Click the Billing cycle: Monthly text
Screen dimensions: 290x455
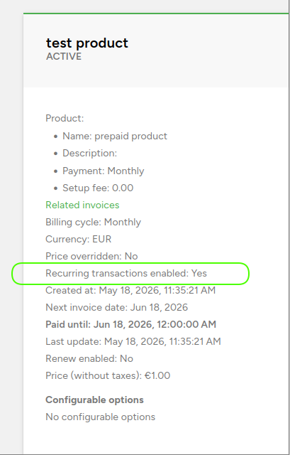click(93, 223)
